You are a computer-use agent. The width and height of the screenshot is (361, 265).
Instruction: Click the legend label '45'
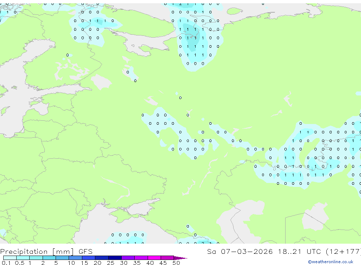[163, 263]
